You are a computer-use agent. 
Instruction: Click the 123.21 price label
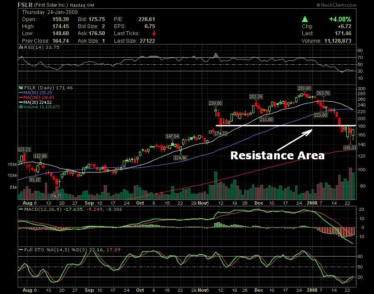click(x=24, y=149)
